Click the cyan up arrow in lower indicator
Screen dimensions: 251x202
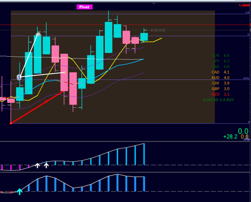coord(20,192)
